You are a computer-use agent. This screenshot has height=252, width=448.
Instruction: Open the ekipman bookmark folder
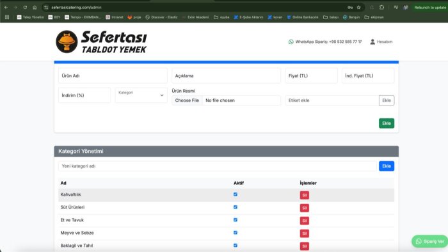[x=374, y=17]
